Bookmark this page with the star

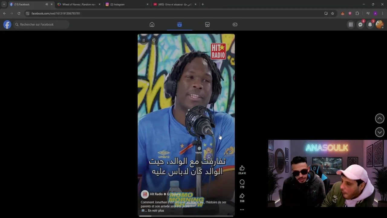pos(333,13)
